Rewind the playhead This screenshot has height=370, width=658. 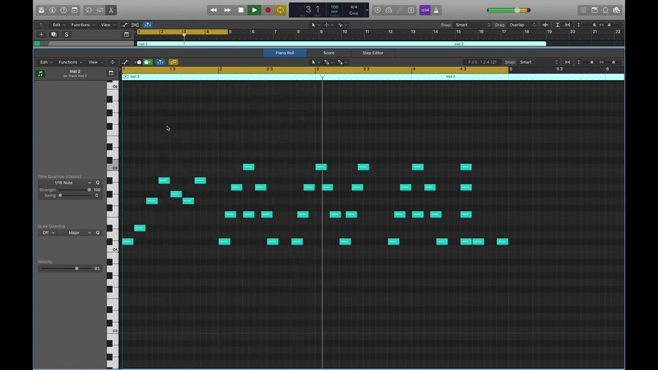pos(214,10)
